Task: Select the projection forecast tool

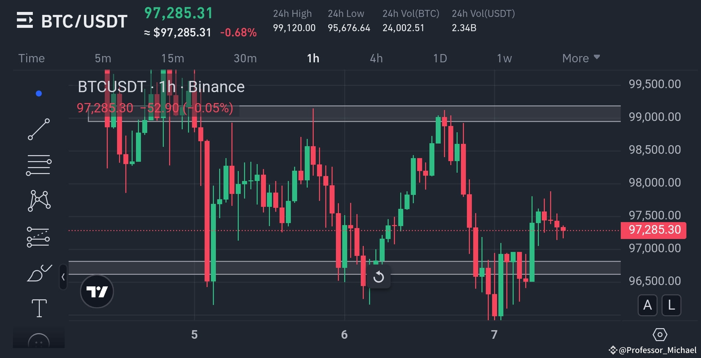Action: pyautogui.click(x=39, y=237)
